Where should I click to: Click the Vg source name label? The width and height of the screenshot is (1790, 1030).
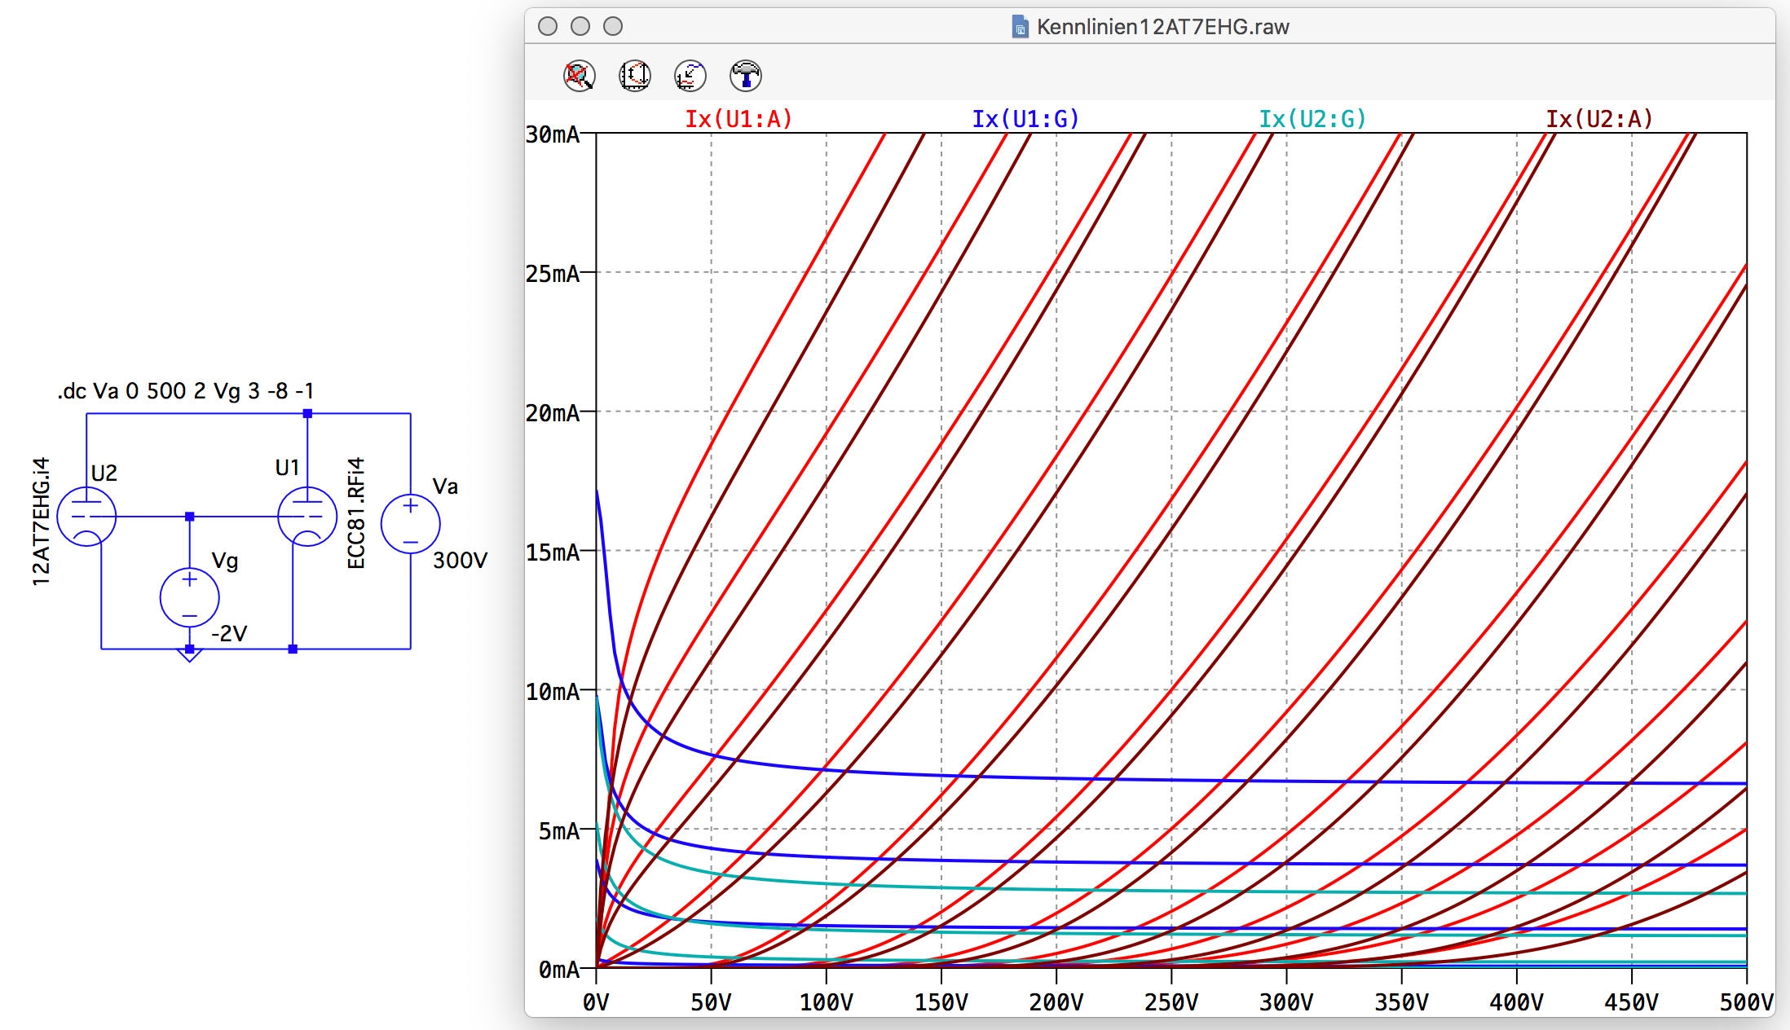[225, 561]
